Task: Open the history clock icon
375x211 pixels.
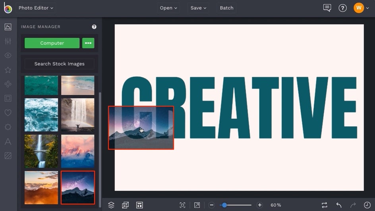Action: click(x=367, y=205)
